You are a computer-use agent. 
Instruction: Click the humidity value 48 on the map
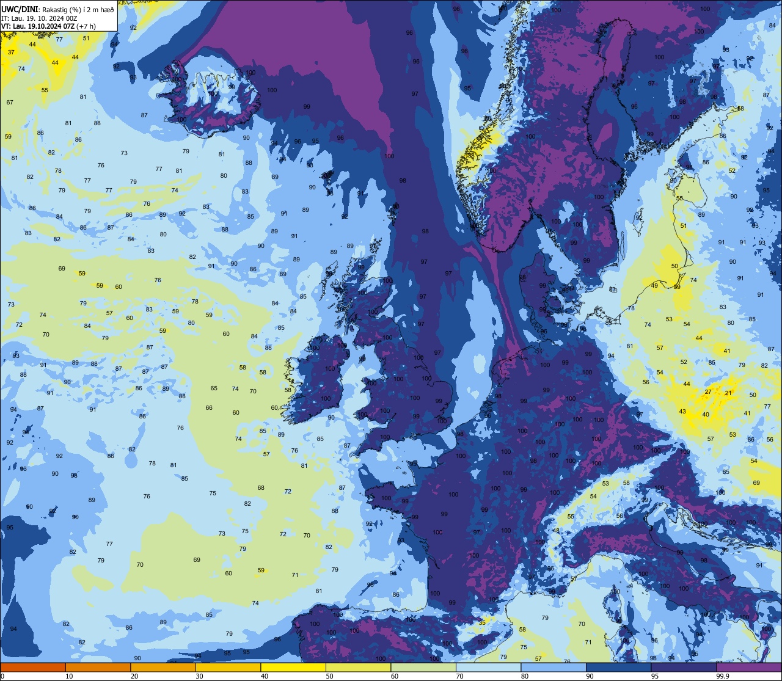[556, 531]
